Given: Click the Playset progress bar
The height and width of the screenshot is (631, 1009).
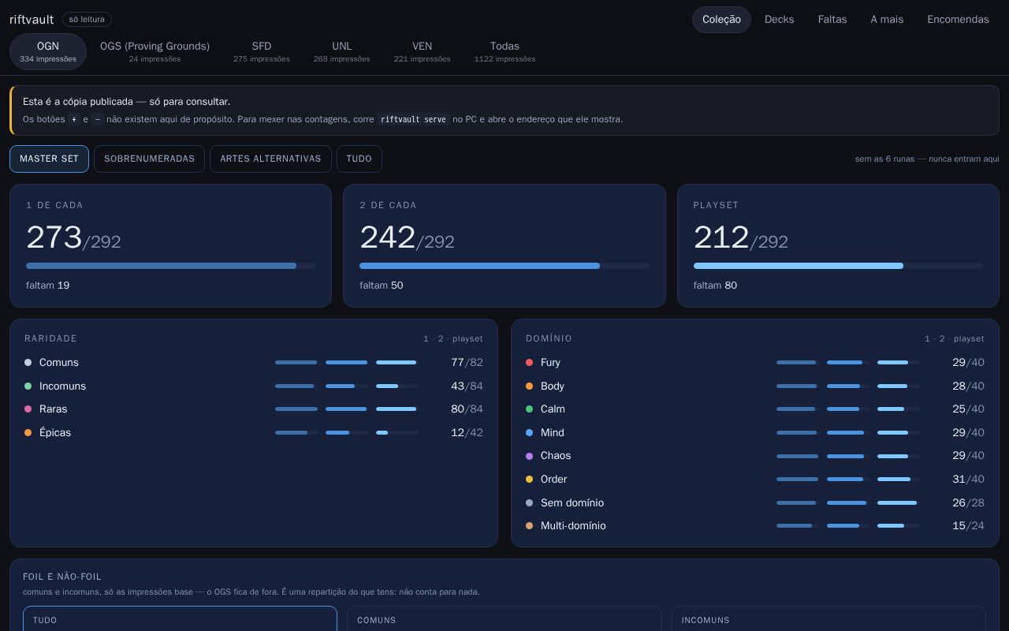Looking at the screenshot, I should pyautogui.click(x=838, y=266).
